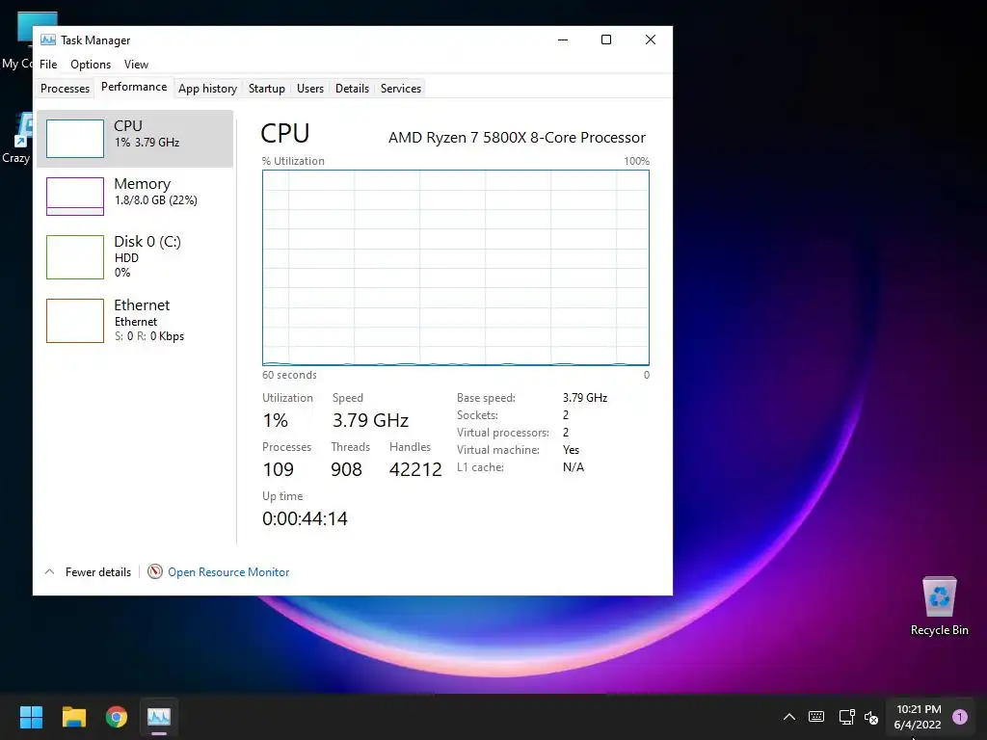
Task: Open the View menu
Action: click(136, 65)
